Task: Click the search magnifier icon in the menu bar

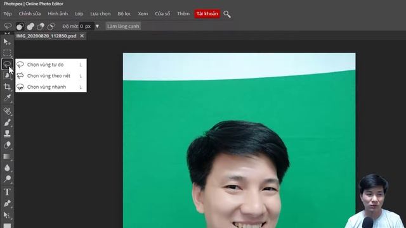Action: coord(227,14)
